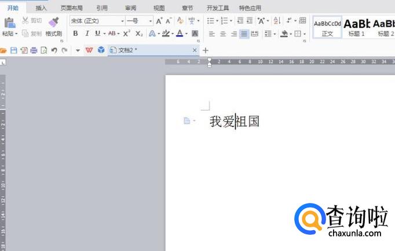Increase font size with the A+ icon
The height and width of the screenshot is (251, 395).
[159, 21]
